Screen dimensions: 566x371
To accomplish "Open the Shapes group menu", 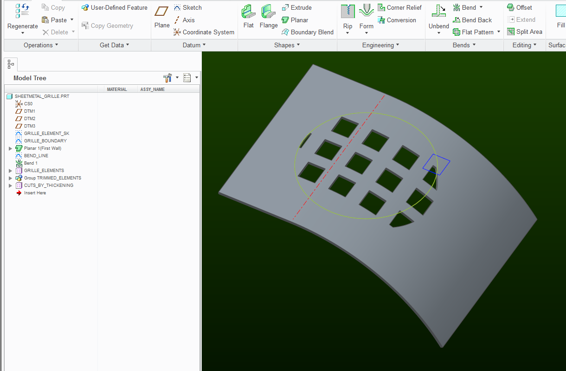I will (x=287, y=45).
